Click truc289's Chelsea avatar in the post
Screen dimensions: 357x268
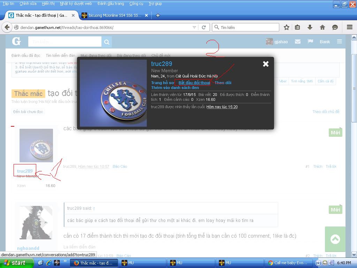(x=36, y=146)
